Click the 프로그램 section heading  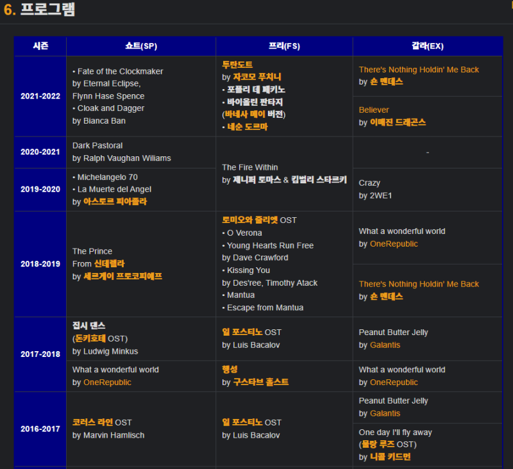pos(47,9)
